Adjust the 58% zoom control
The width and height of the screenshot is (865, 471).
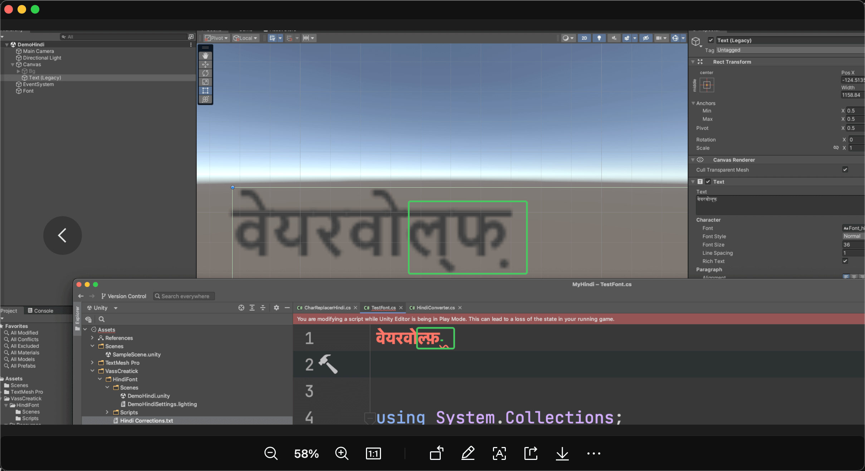click(306, 453)
